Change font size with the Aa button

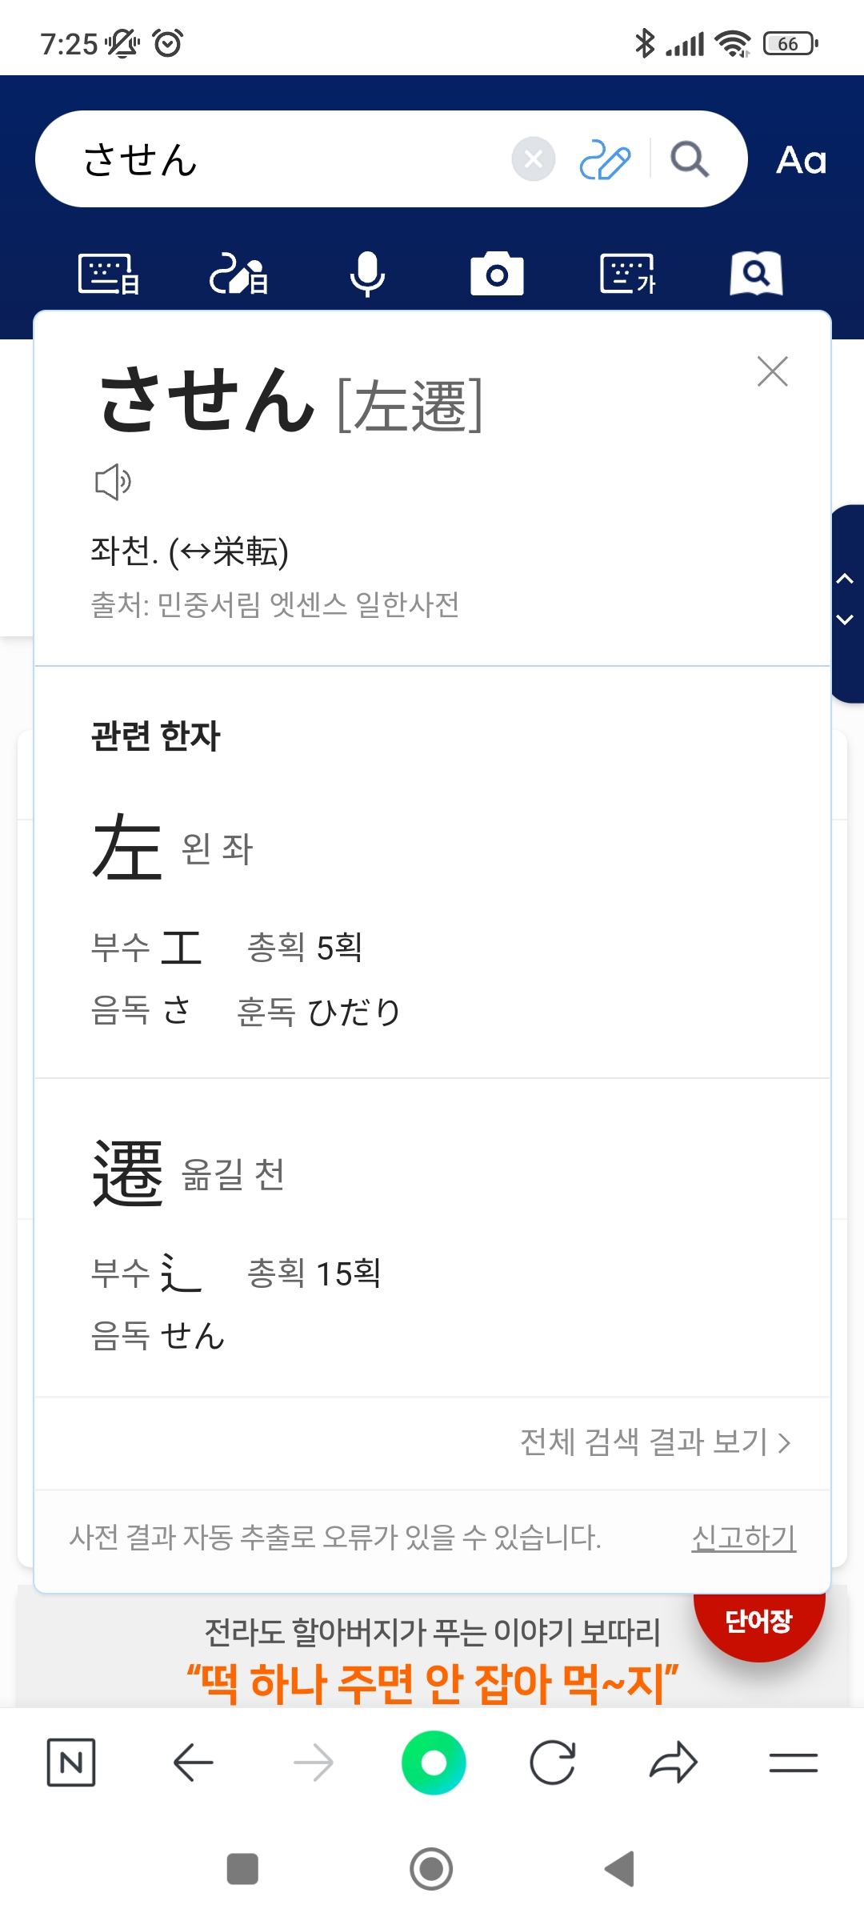pyautogui.click(x=801, y=160)
